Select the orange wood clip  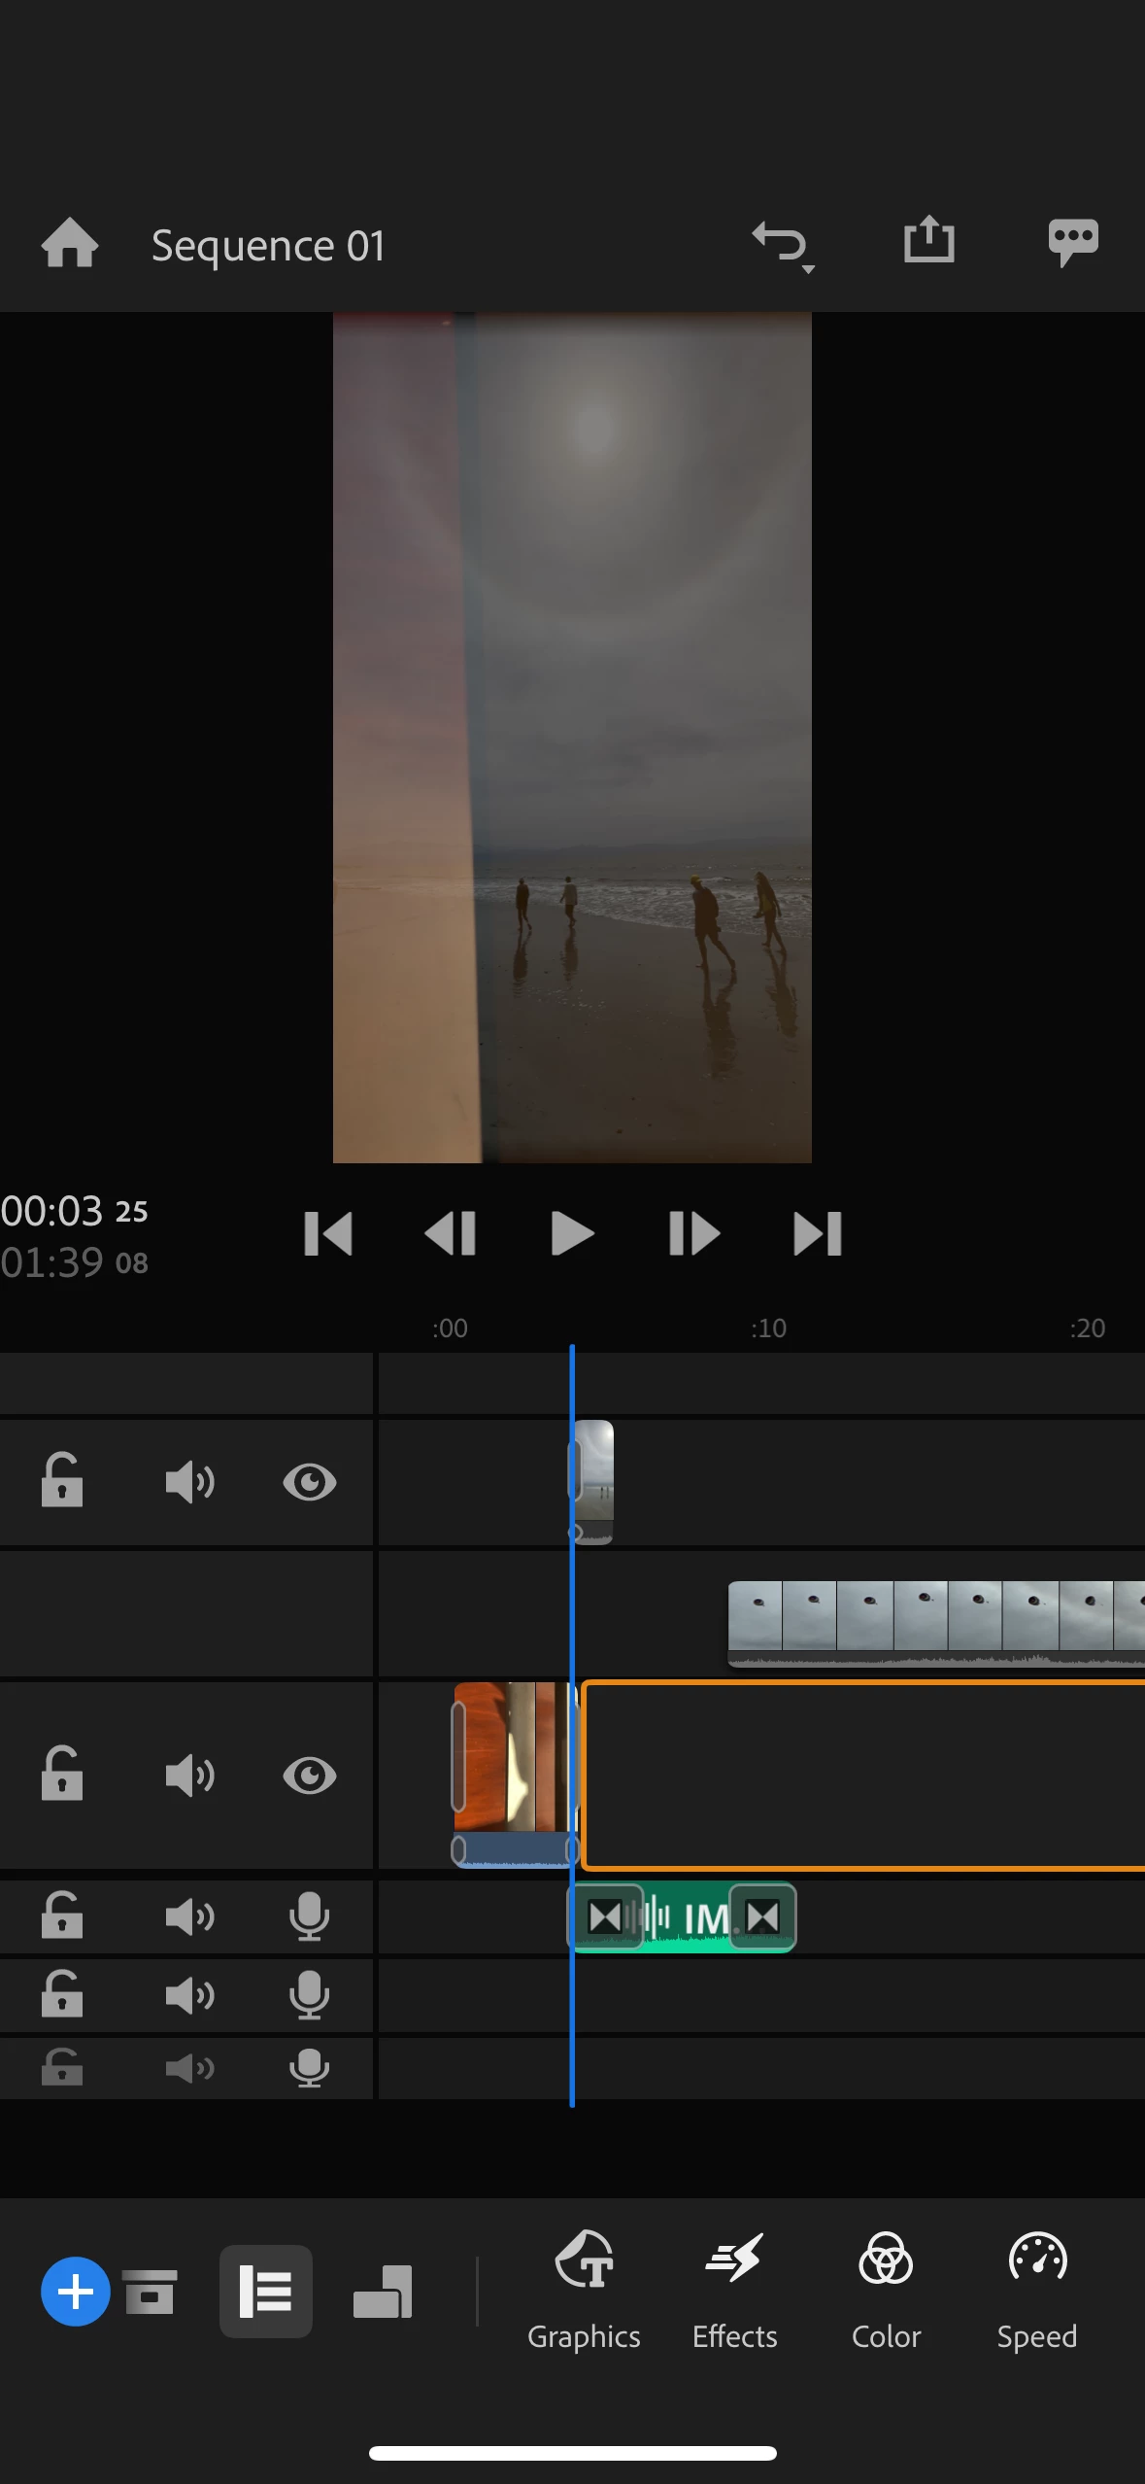point(515,1774)
